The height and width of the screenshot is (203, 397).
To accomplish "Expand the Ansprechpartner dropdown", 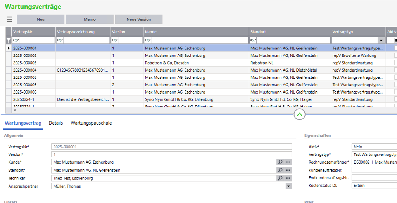I will click(x=288, y=186).
